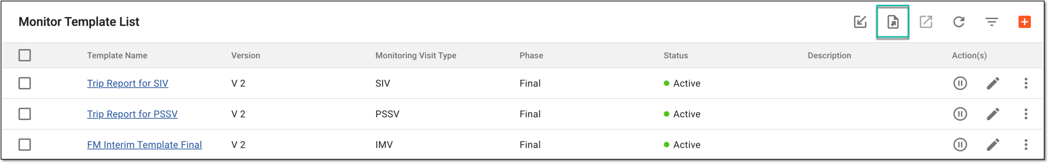Pause the FM Interim Template Final template

pyautogui.click(x=960, y=145)
